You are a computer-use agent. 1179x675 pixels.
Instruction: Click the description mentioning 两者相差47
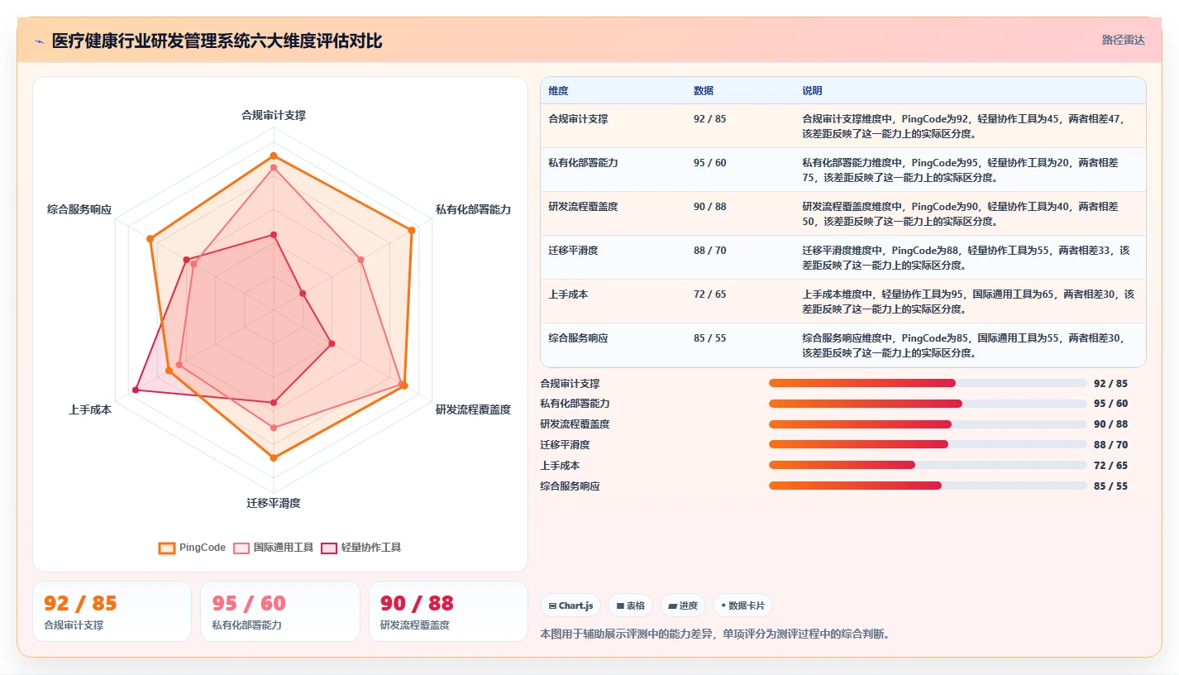[963, 126]
